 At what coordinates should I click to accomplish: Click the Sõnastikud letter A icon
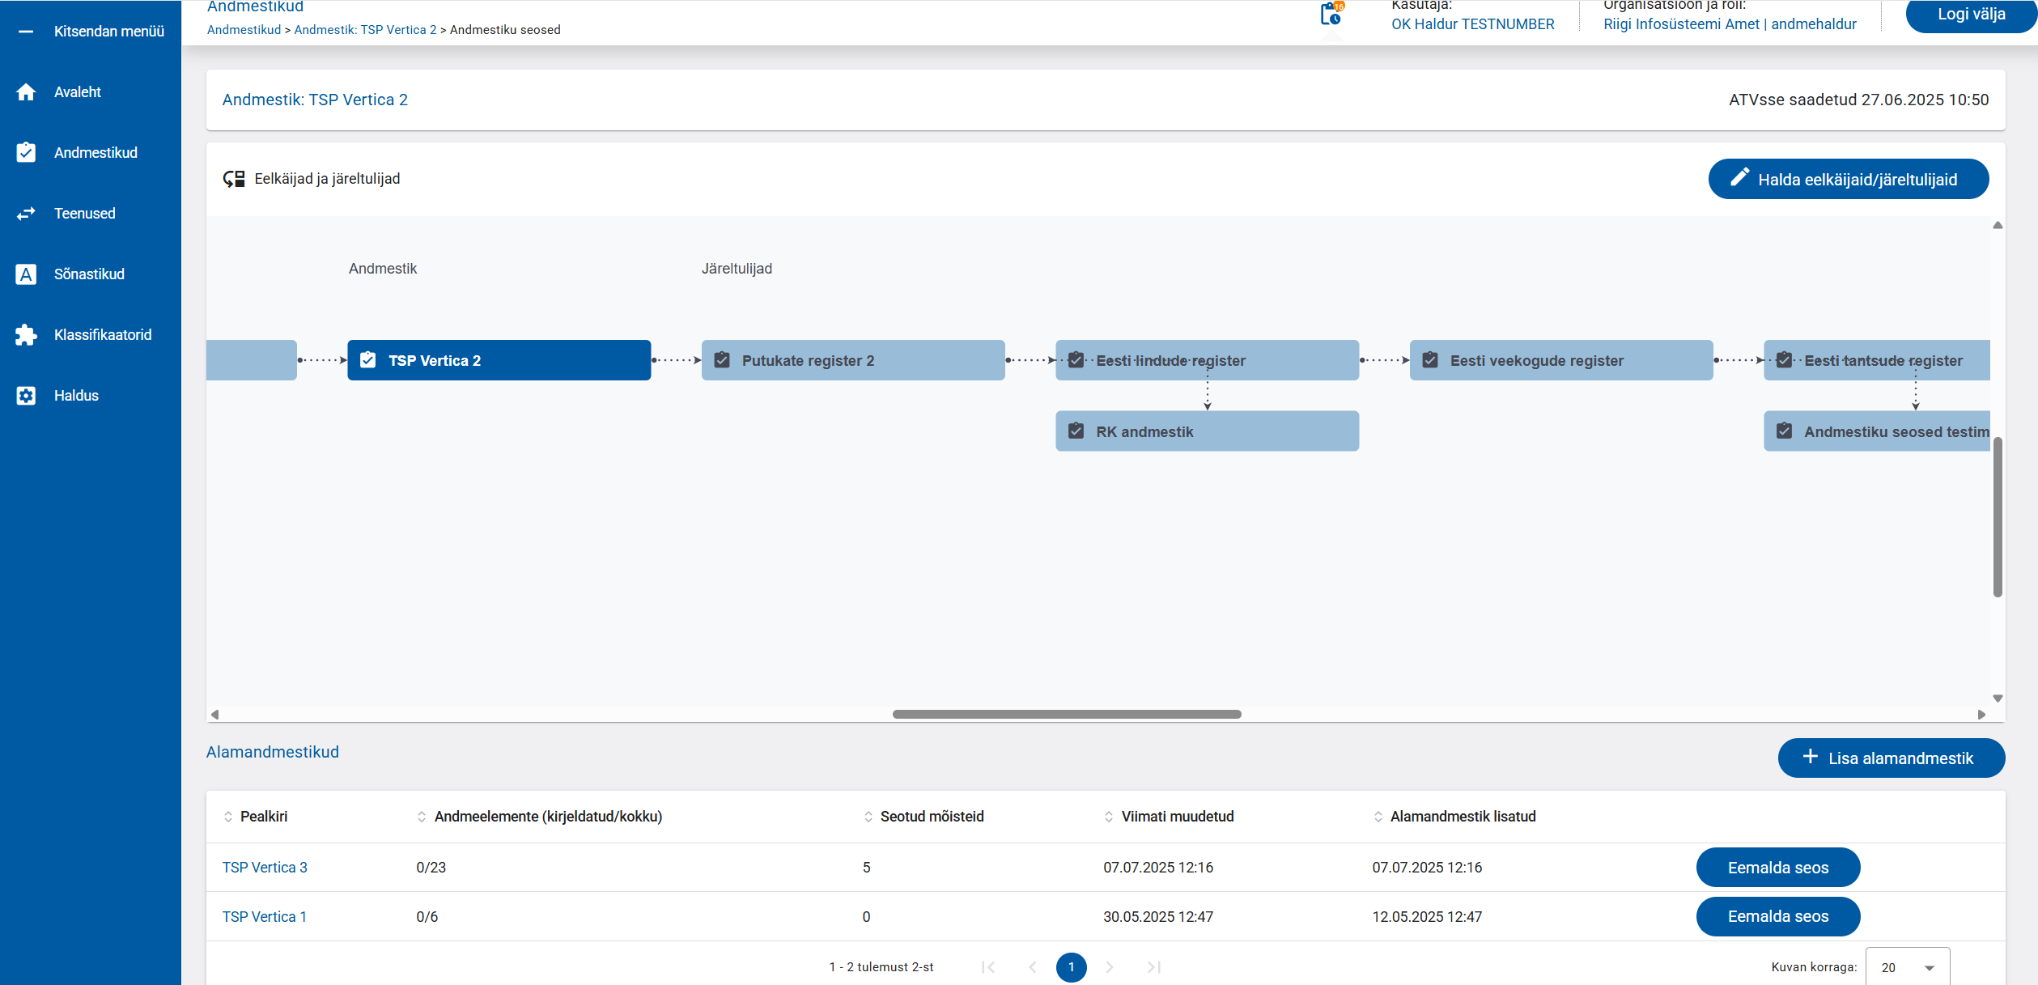coord(26,274)
